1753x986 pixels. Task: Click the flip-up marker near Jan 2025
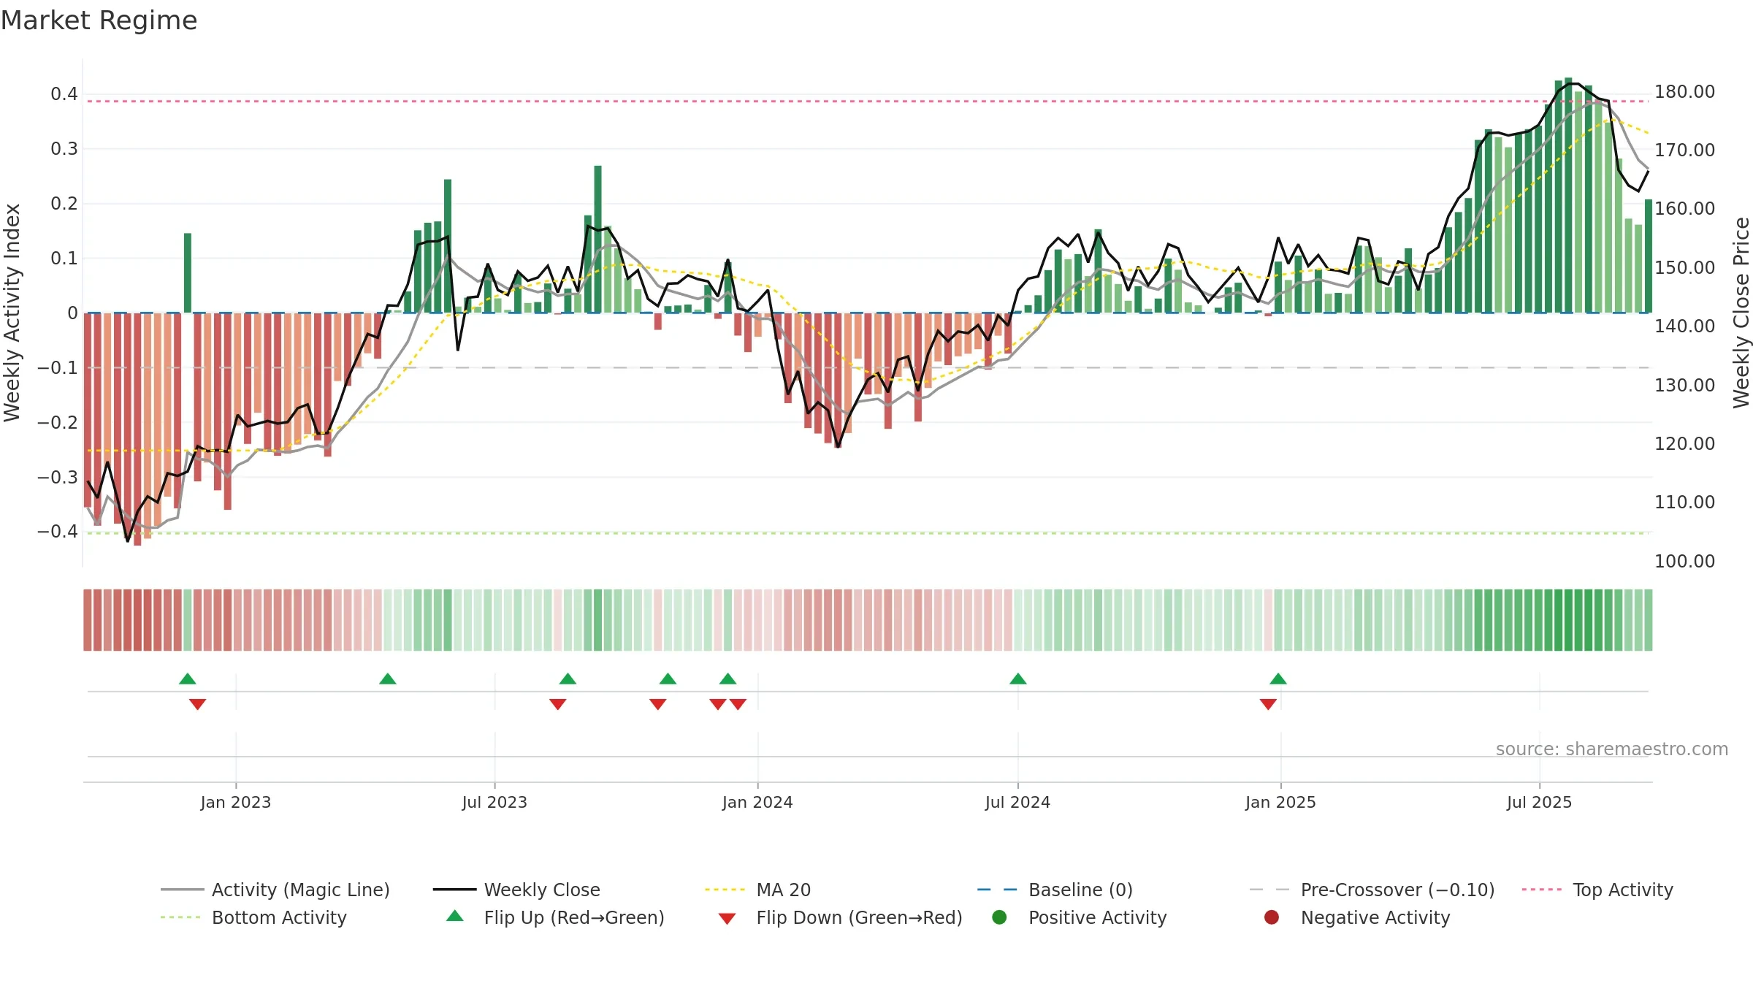coord(1278,679)
